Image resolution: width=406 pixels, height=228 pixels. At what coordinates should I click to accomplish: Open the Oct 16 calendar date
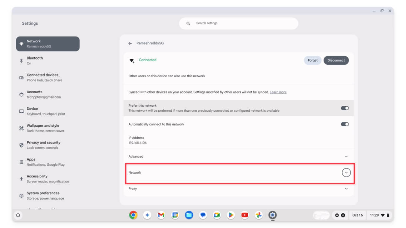(x=358, y=215)
